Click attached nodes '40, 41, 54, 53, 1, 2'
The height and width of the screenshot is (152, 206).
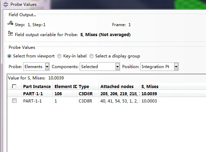[119, 101]
